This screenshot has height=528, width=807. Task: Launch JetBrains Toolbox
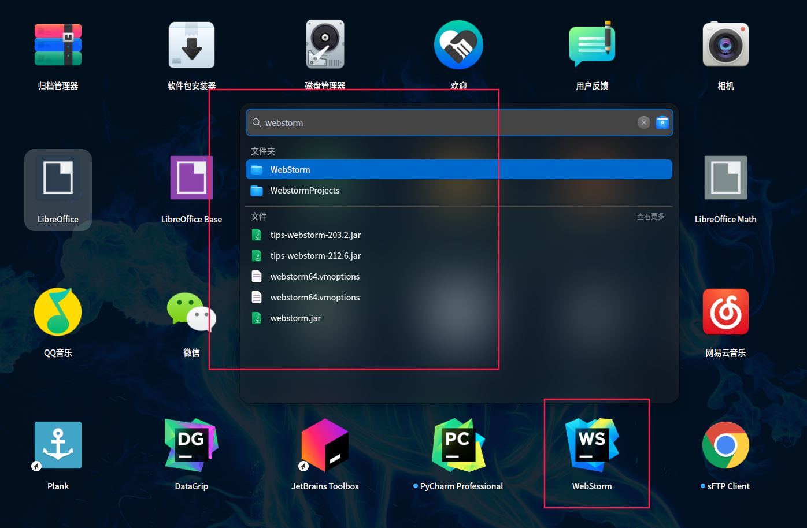click(x=325, y=445)
